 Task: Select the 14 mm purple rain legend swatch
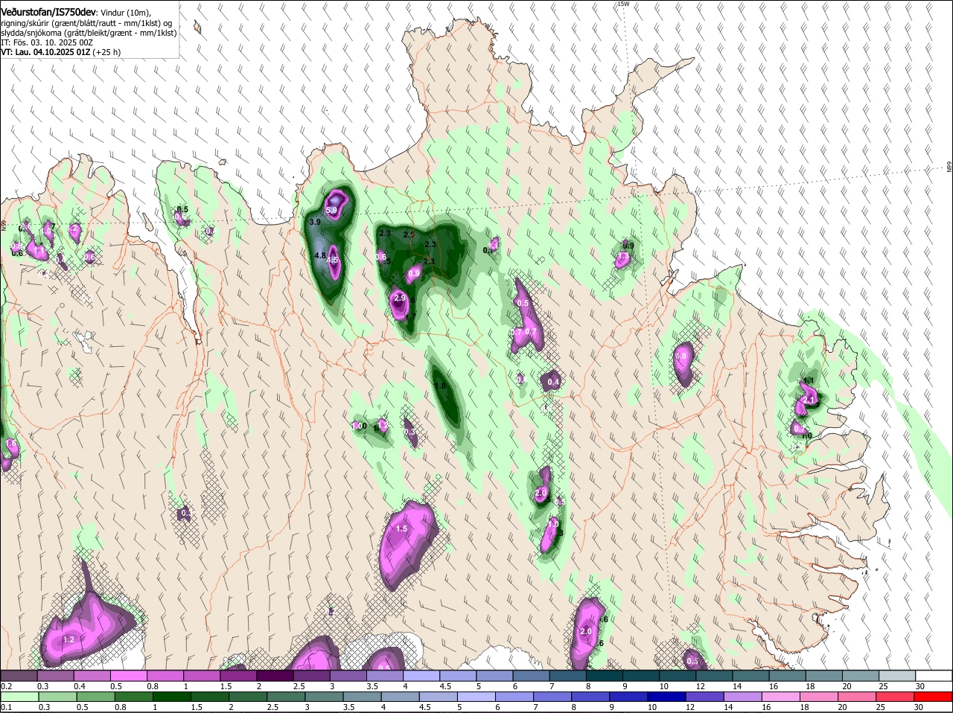(x=743, y=697)
